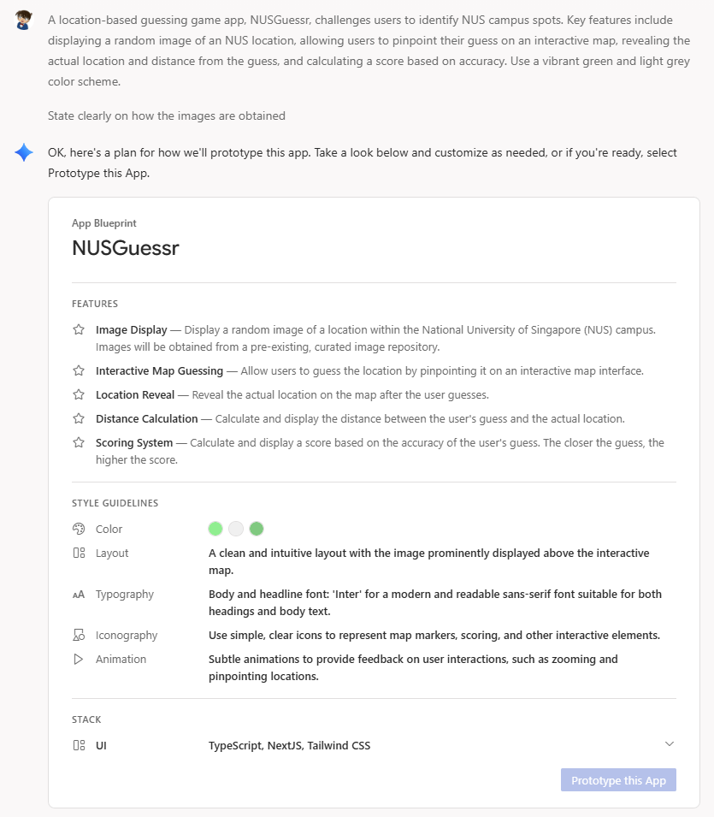Screen dimensions: 714x817
Task: Click the star icon for Scoring System
Action: click(x=79, y=443)
